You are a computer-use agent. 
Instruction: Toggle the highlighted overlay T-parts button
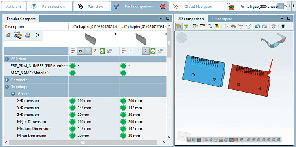coord(179,26)
